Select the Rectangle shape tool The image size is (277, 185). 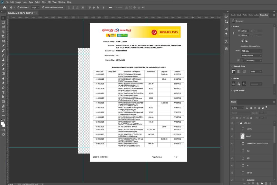[3, 101]
